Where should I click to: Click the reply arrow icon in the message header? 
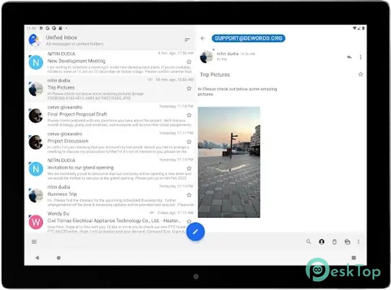click(x=349, y=57)
